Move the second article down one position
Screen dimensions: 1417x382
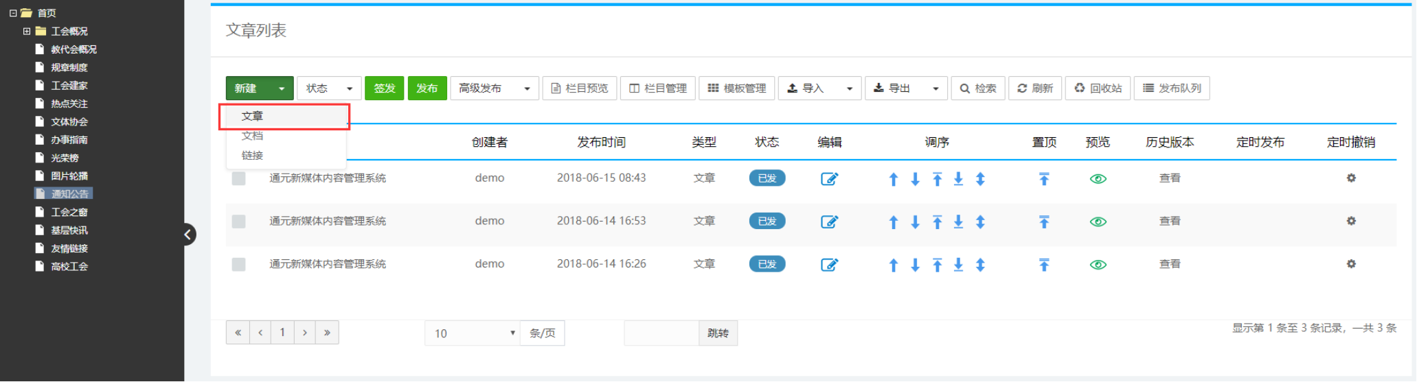pos(915,222)
